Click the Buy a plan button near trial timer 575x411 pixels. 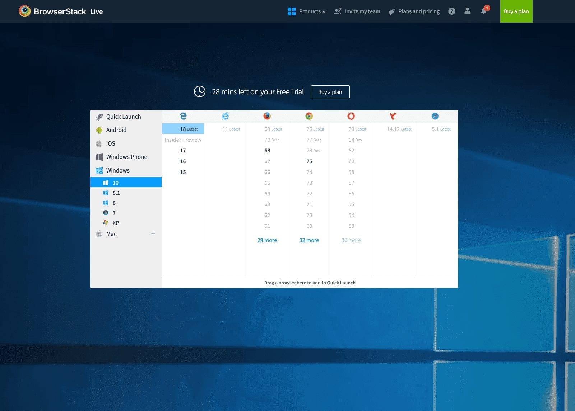(330, 92)
